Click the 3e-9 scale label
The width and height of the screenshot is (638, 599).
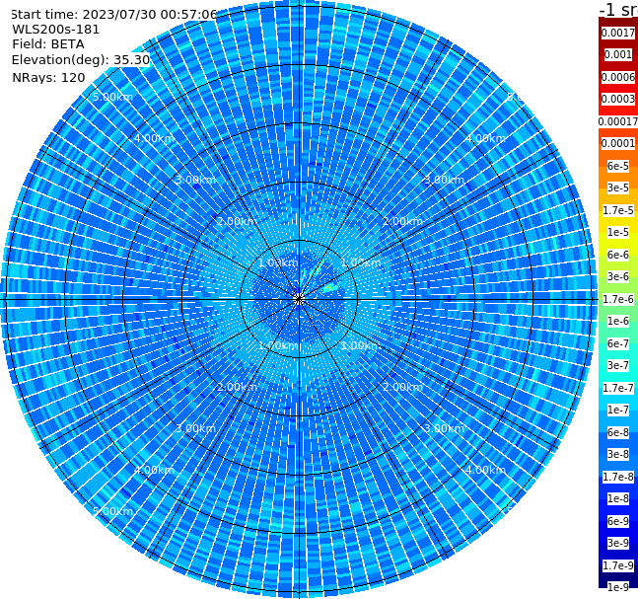618,543
